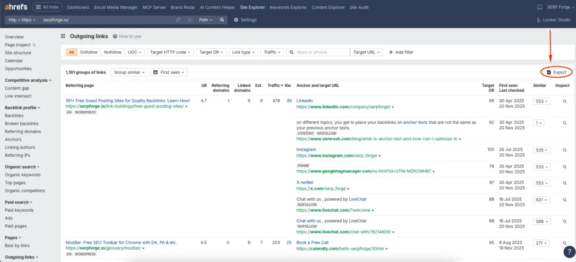Open Referring domains in sidebar
This screenshot has height=262, width=576.
pyautogui.click(x=22, y=131)
